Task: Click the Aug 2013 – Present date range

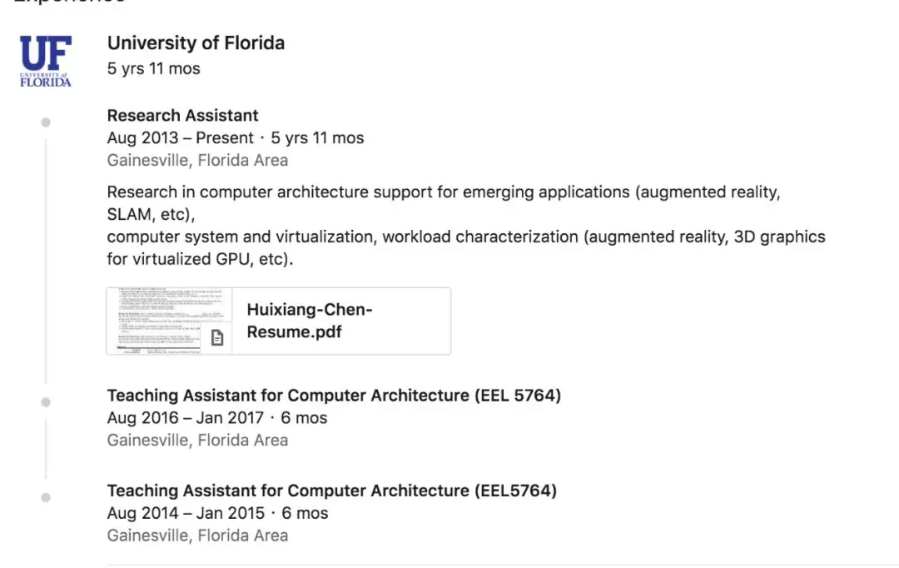Action: click(180, 137)
